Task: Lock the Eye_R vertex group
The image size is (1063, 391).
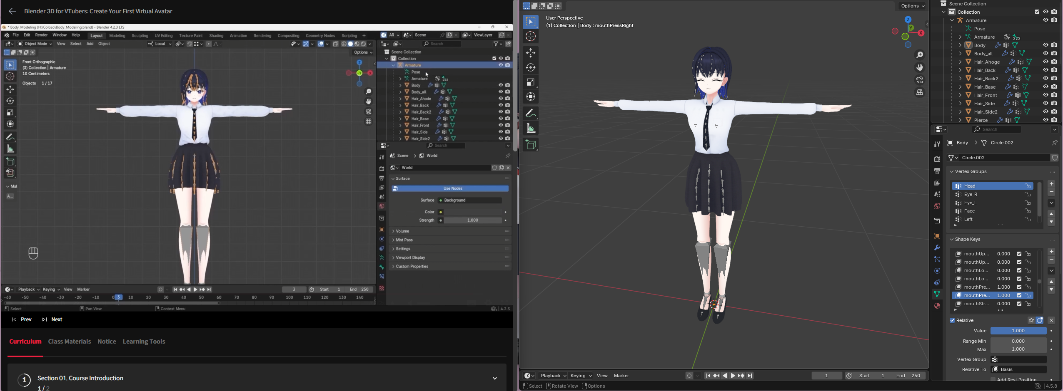Action: coord(1028,194)
